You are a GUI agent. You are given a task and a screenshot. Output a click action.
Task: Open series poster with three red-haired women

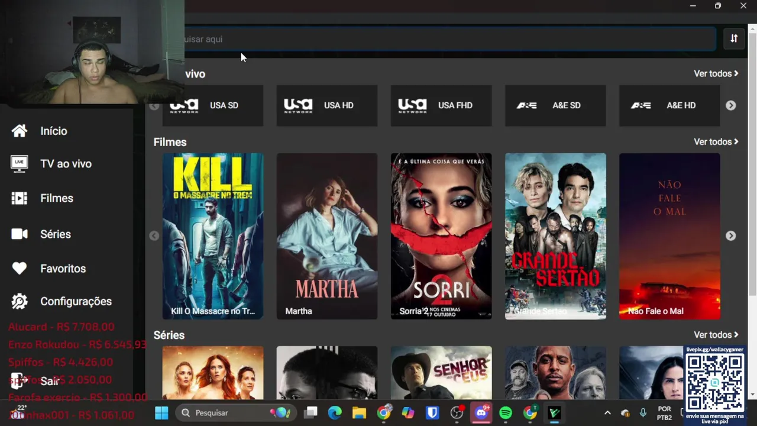(213, 373)
